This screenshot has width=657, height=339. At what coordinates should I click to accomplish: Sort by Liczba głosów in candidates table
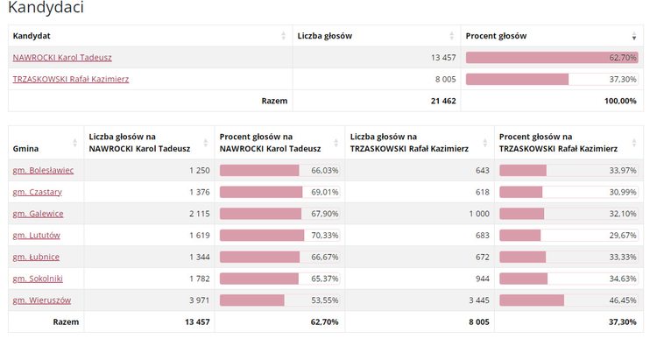[x=377, y=36]
